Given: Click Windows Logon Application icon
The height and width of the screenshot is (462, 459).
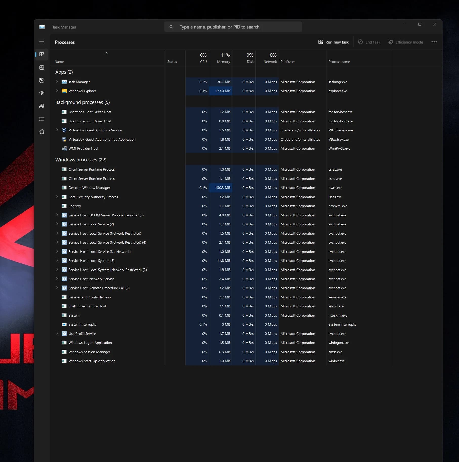Looking at the screenshot, I should coord(64,343).
